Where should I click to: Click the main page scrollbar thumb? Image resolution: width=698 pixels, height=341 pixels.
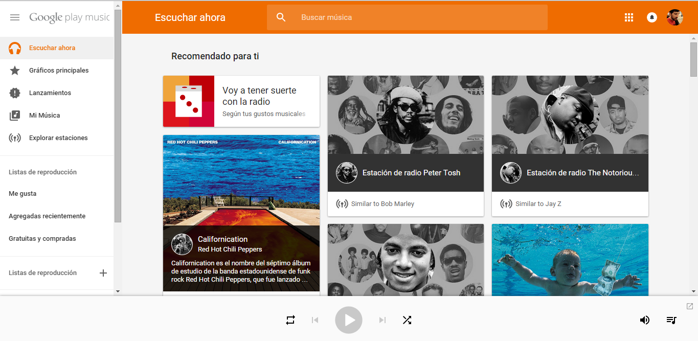pos(693,59)
